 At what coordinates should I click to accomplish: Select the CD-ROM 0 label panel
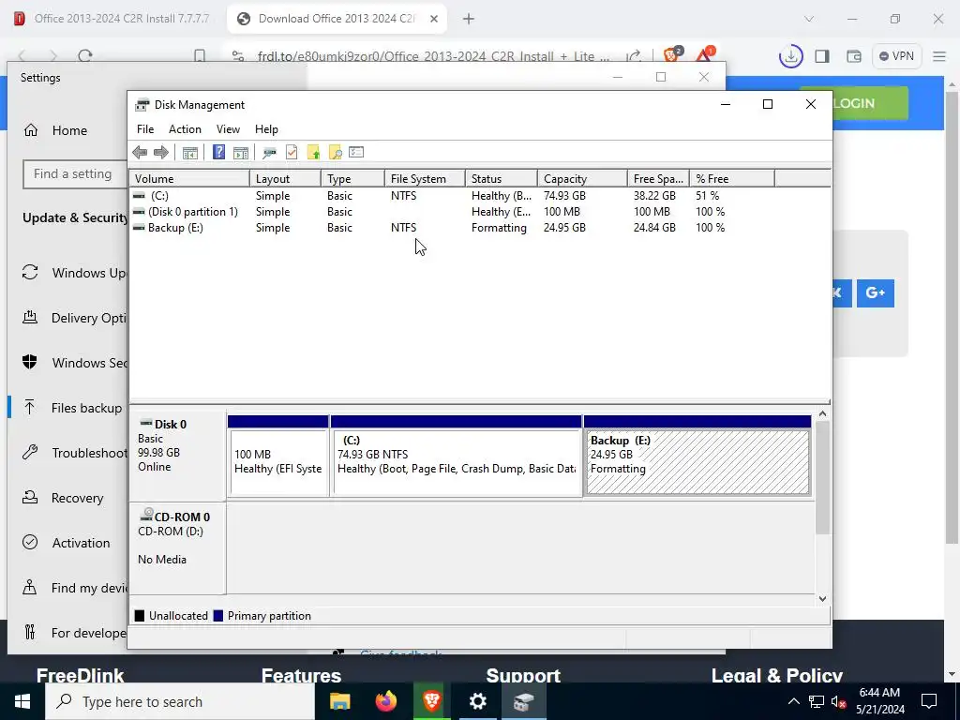tap(177, 547)
